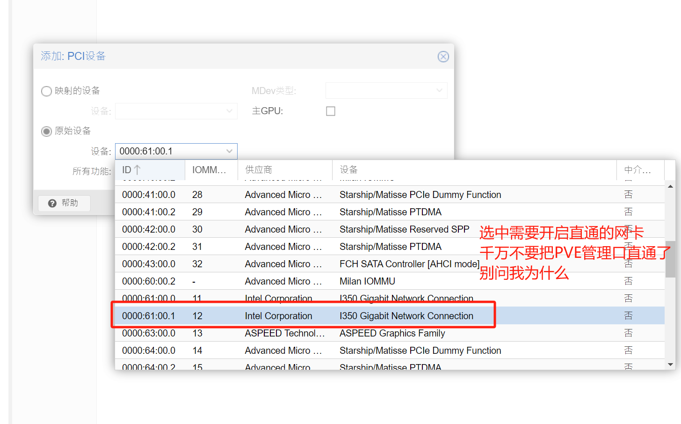Click inside the device ID input field

168,151
